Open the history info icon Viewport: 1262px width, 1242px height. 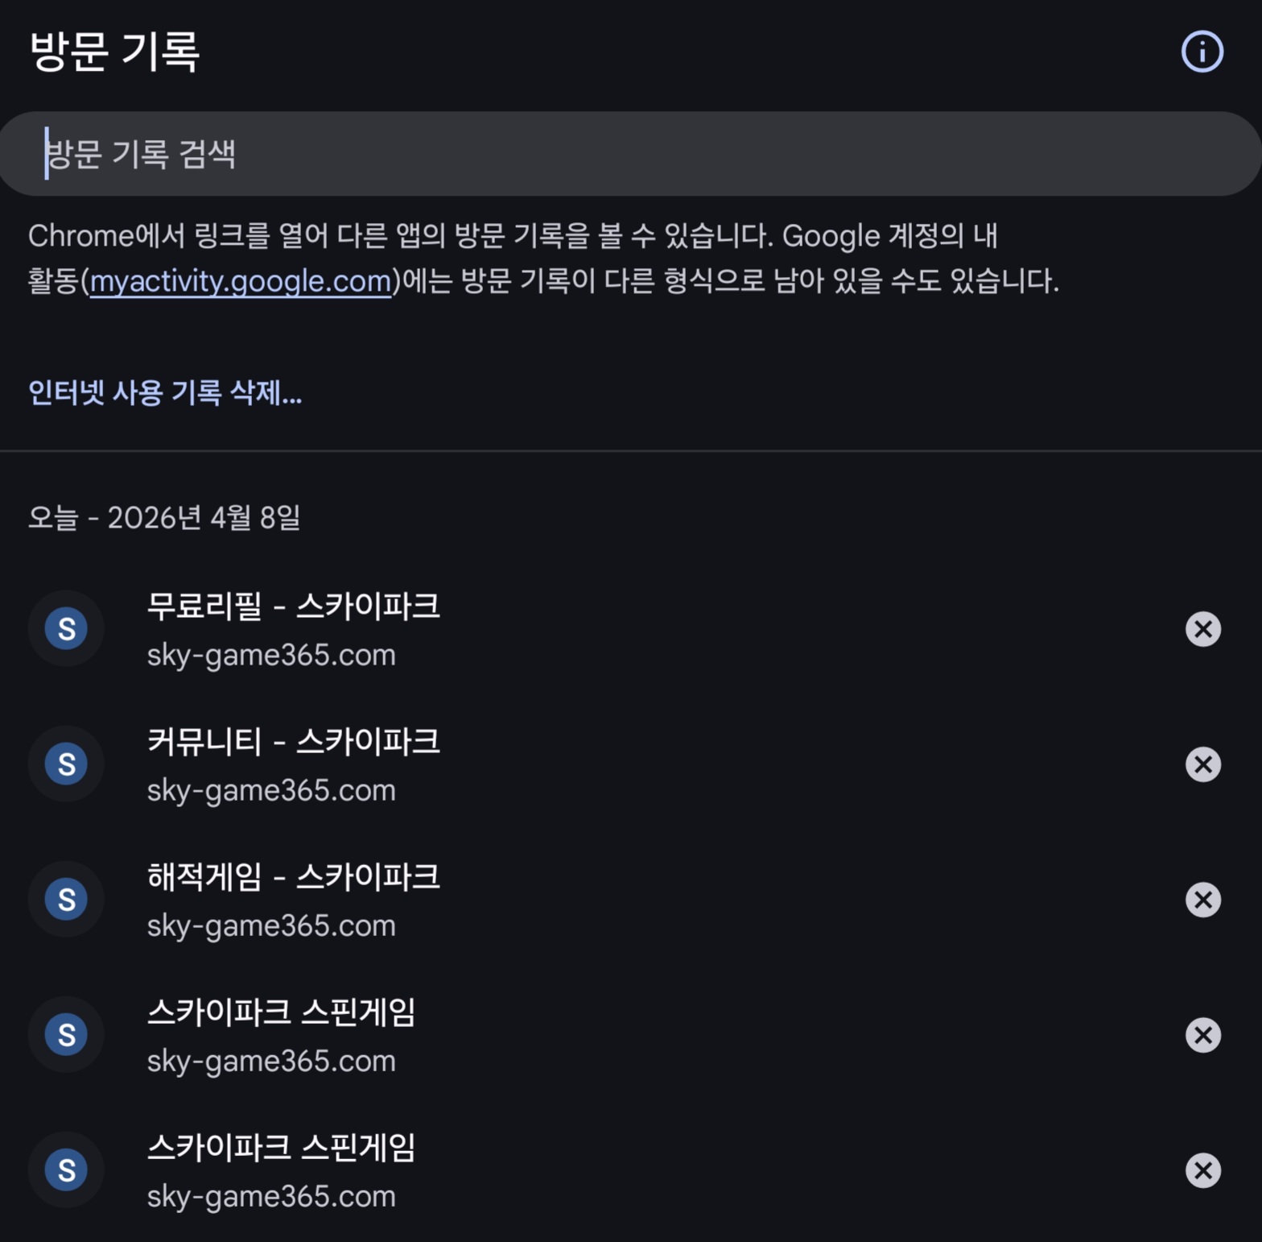(x=1202, y=52)
